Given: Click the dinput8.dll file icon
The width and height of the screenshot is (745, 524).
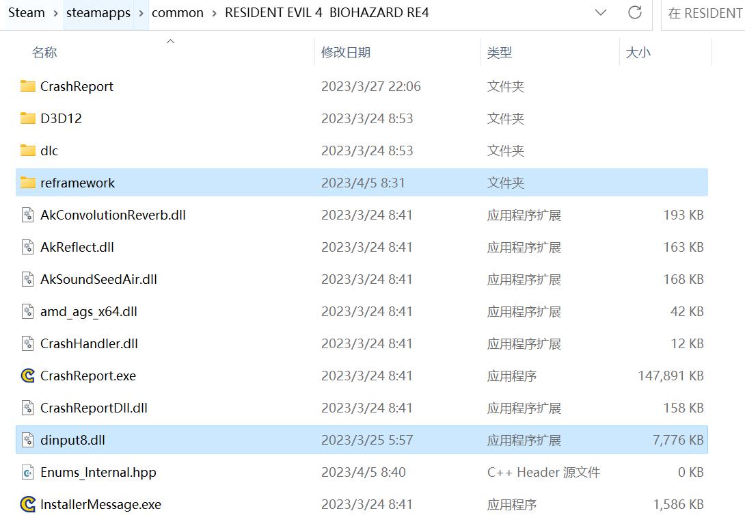Looking at the screenshot, I should pos(27,440).
